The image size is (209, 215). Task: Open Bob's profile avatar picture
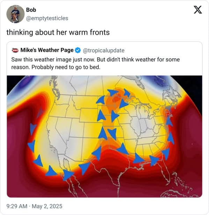(x=15, y=14)
